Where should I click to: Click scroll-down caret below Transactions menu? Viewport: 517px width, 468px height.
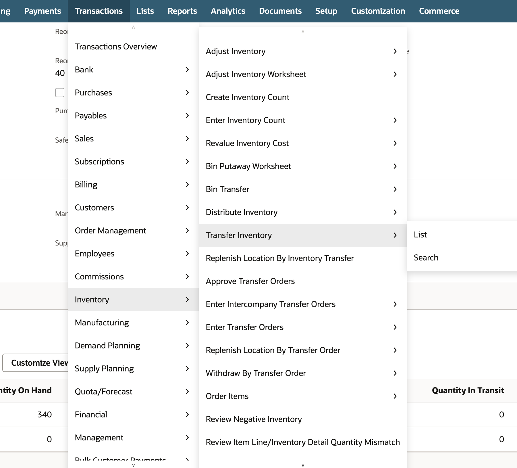pyautogui.click(x=133, y=465)
